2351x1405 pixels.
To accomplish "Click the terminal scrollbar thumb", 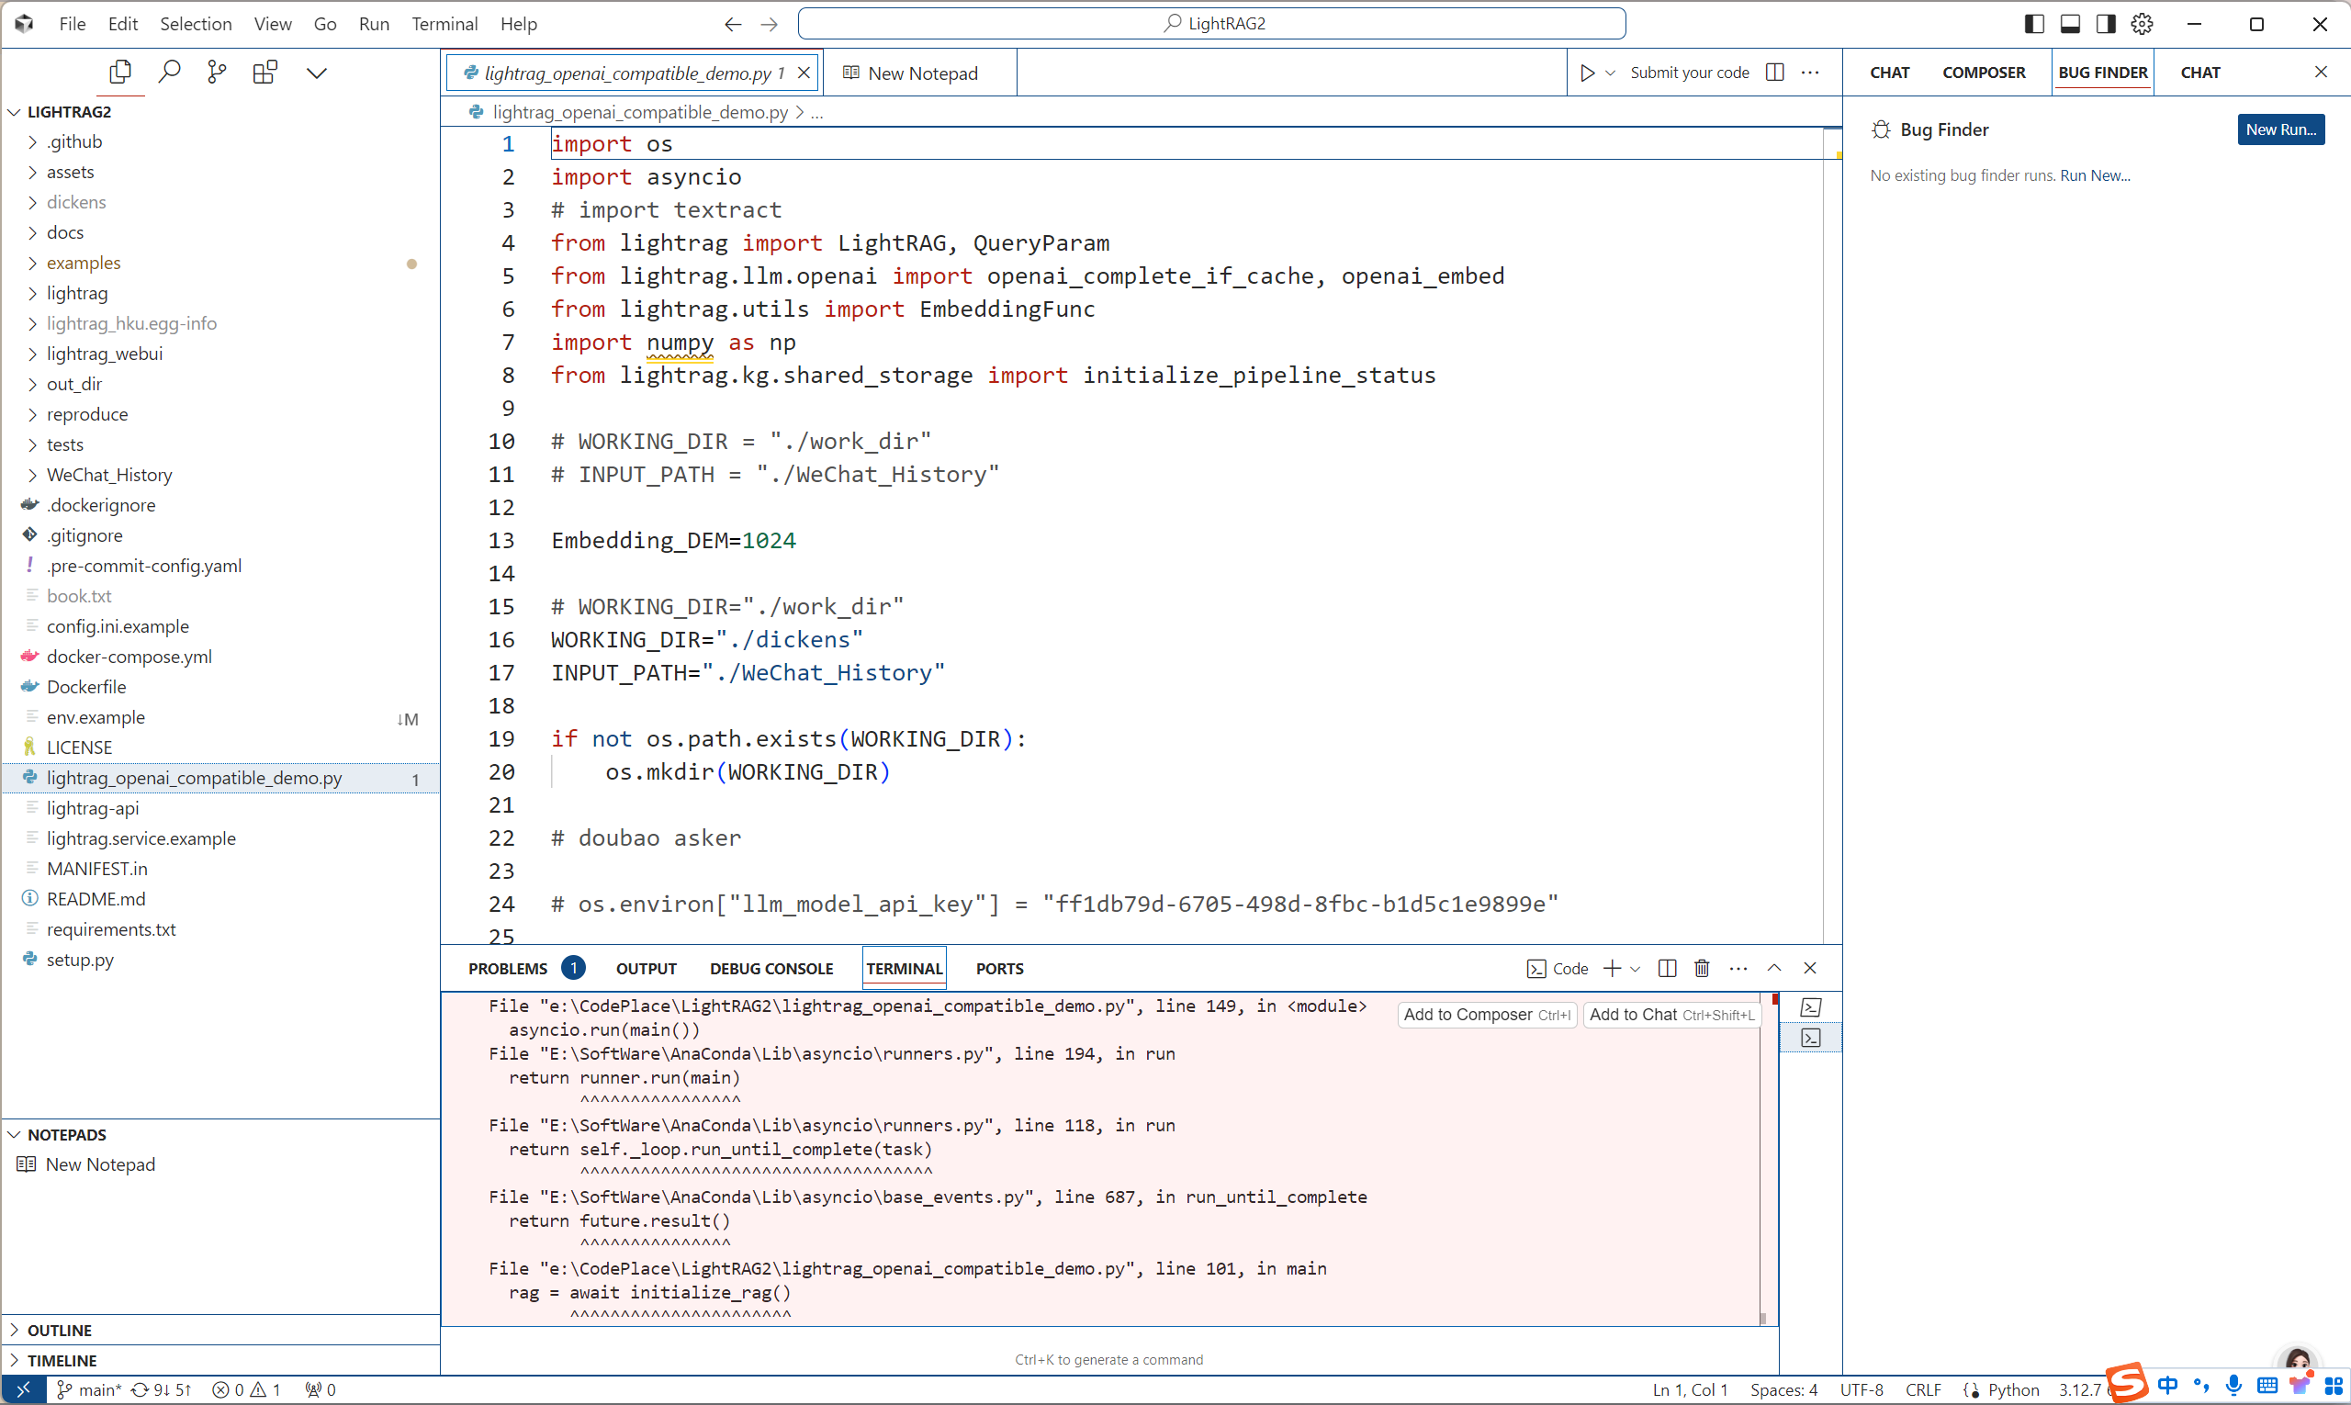I will (1763, 1318).
